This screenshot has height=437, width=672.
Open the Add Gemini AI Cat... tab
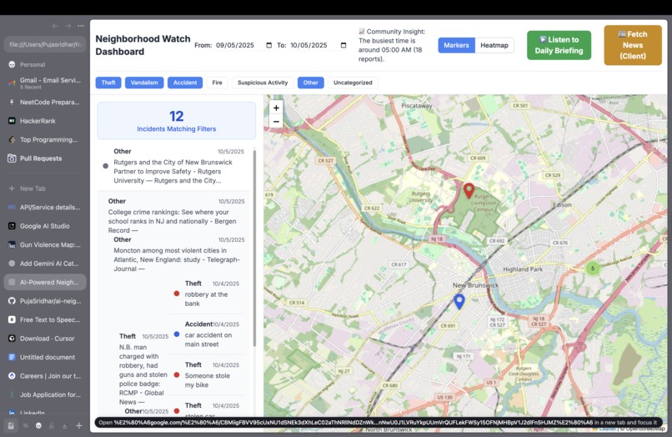click(45, 264)
